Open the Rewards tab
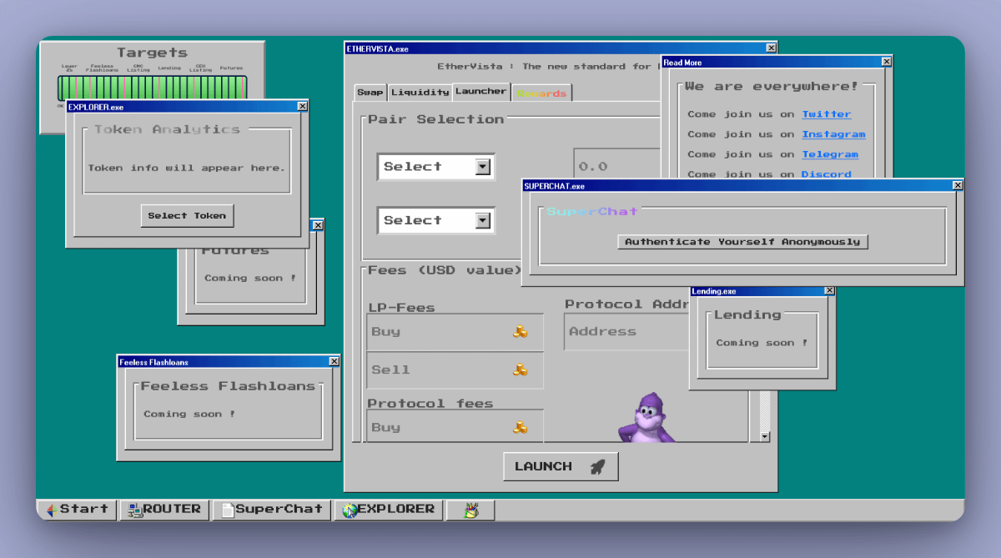Image resolution: width=1001 pixels, height=558 pixels. coord(541,93)
